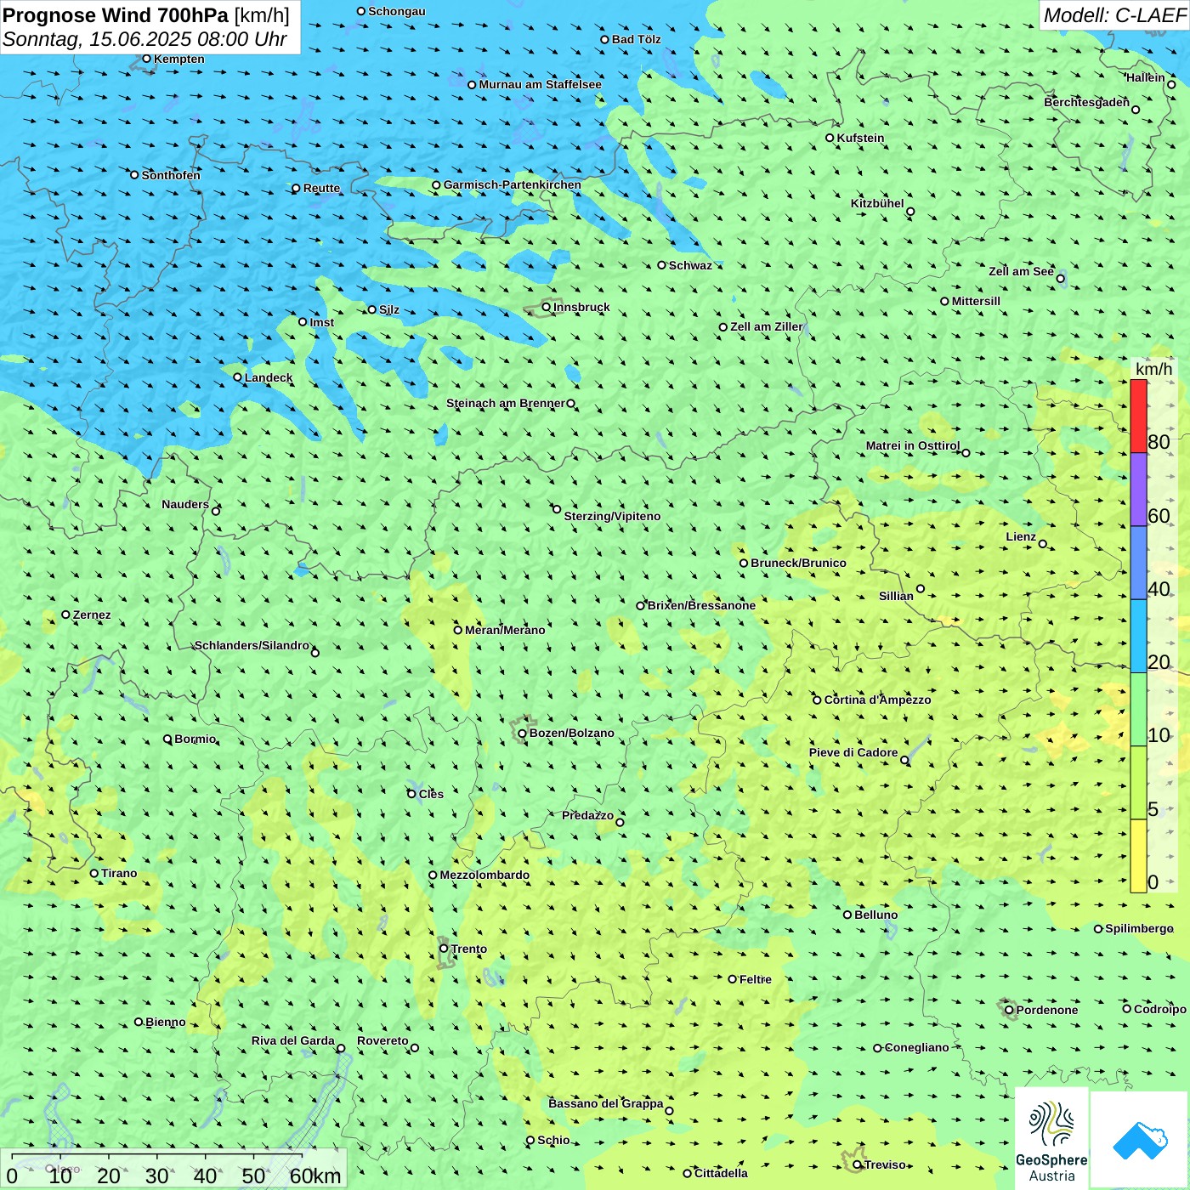Click the Trento city marker

[444, 949]
